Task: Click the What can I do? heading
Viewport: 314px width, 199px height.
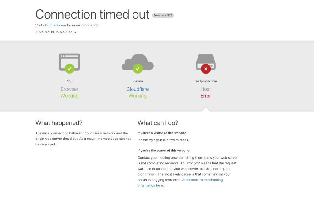Action: click(158, 123)
